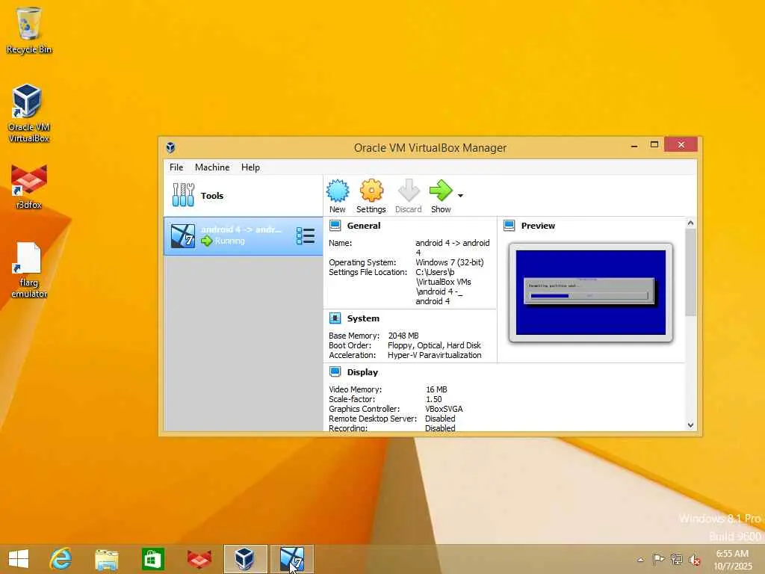The width and height of the screenshot is (765, 574).
Task: Click the details pane scroll down arrow
Action: 690,425
